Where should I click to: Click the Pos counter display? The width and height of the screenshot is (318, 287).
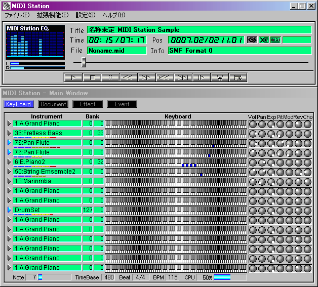coord(206,40)
